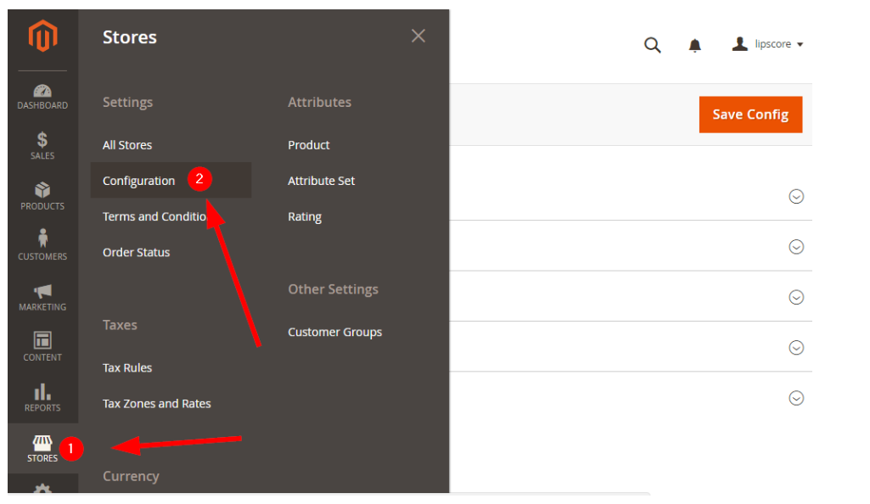Select All Stores menu item
This screenshot has width=870, height=504.
127,145
